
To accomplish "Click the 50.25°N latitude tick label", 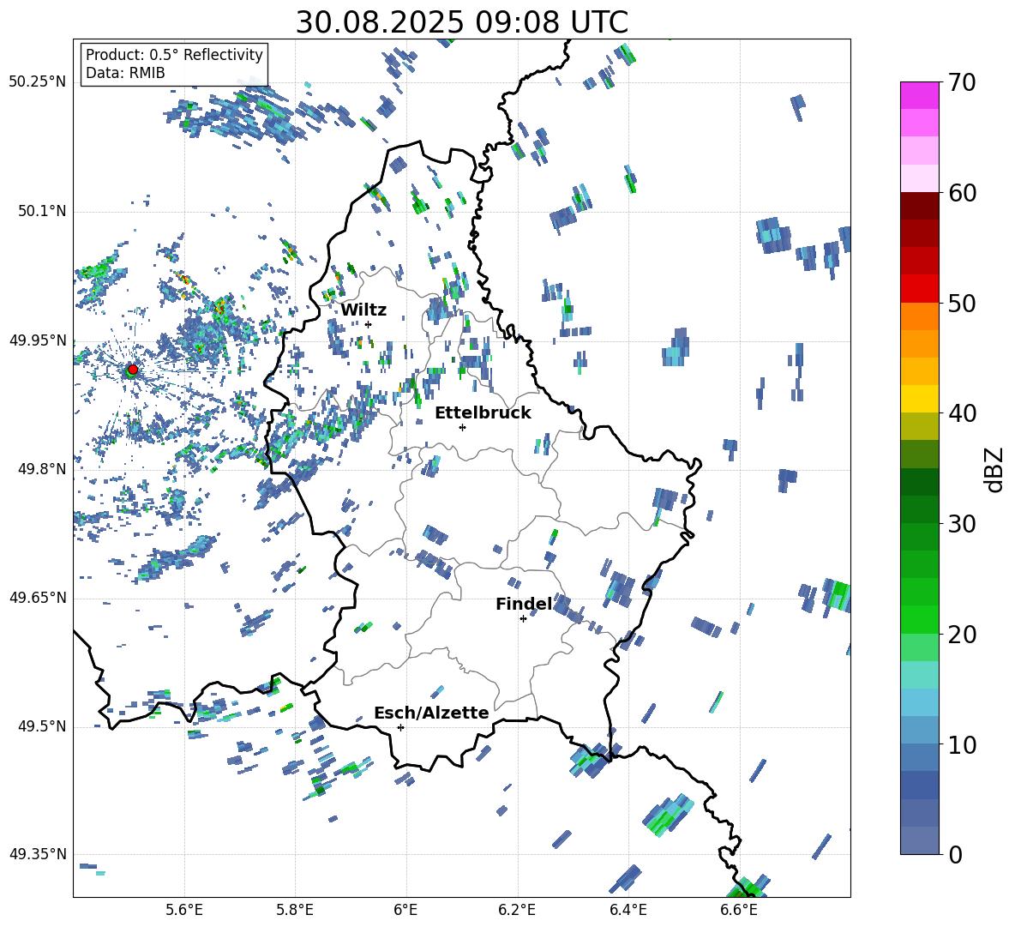I will pyautogui.click(x=37, y=82).
